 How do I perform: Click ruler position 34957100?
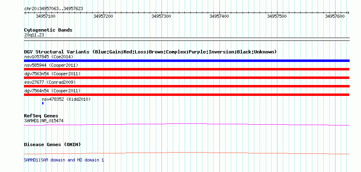(x=45, y=16)
